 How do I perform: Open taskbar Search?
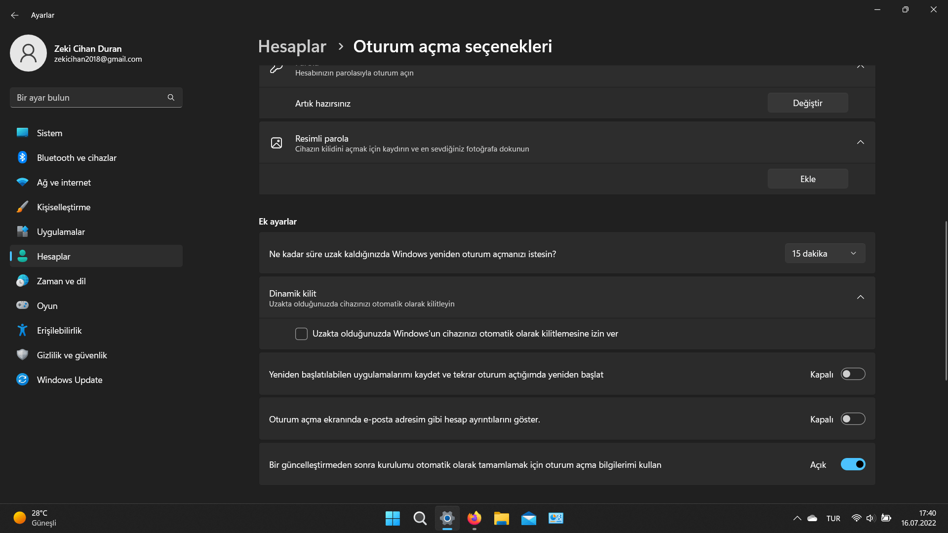pyautogui.click(x=420, y=518)
